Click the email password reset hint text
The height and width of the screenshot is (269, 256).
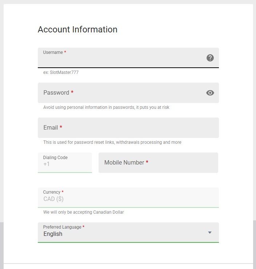click(x=112, y=142)
